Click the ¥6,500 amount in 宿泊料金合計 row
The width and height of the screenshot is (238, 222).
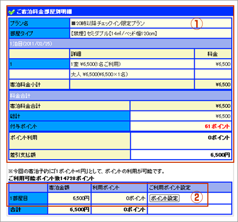coord(223,106)
